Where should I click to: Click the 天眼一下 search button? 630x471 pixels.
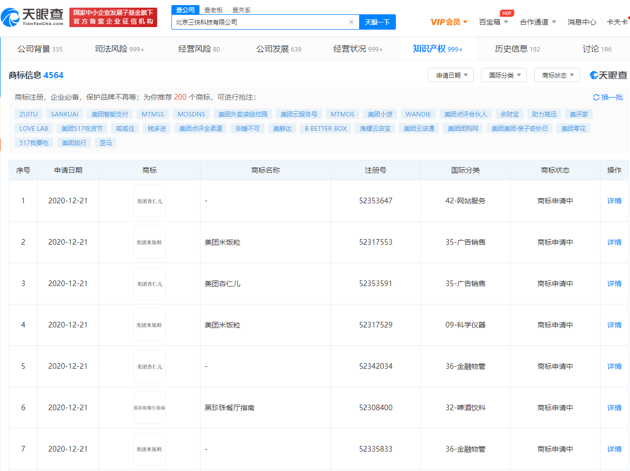pos(377,22)
